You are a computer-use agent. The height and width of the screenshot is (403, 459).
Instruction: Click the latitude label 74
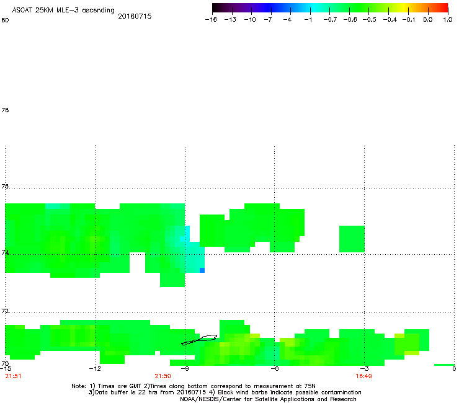click(x=5, y=252)
